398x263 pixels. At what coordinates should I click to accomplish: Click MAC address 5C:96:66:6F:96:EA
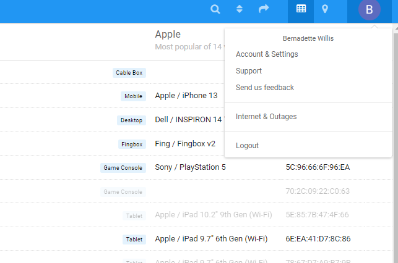pos(318,167)
